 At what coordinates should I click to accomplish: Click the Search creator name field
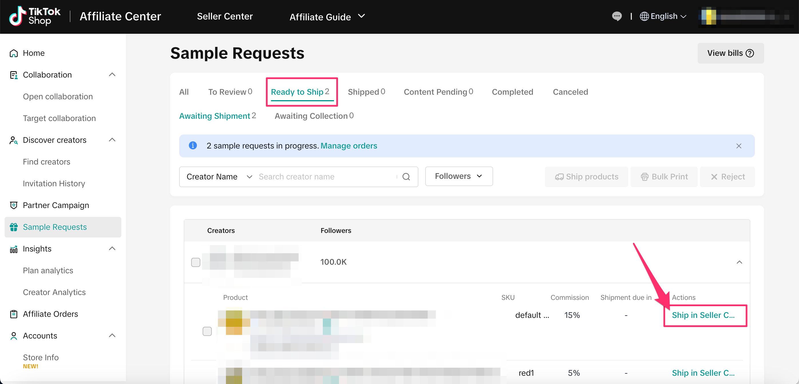(326, 177)
